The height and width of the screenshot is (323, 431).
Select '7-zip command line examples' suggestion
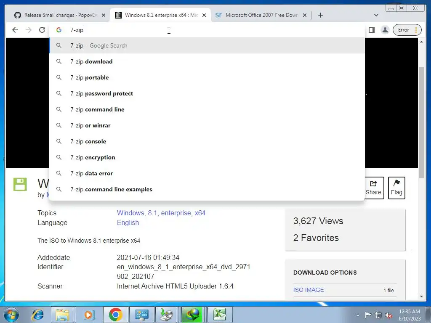pos(207,189)
